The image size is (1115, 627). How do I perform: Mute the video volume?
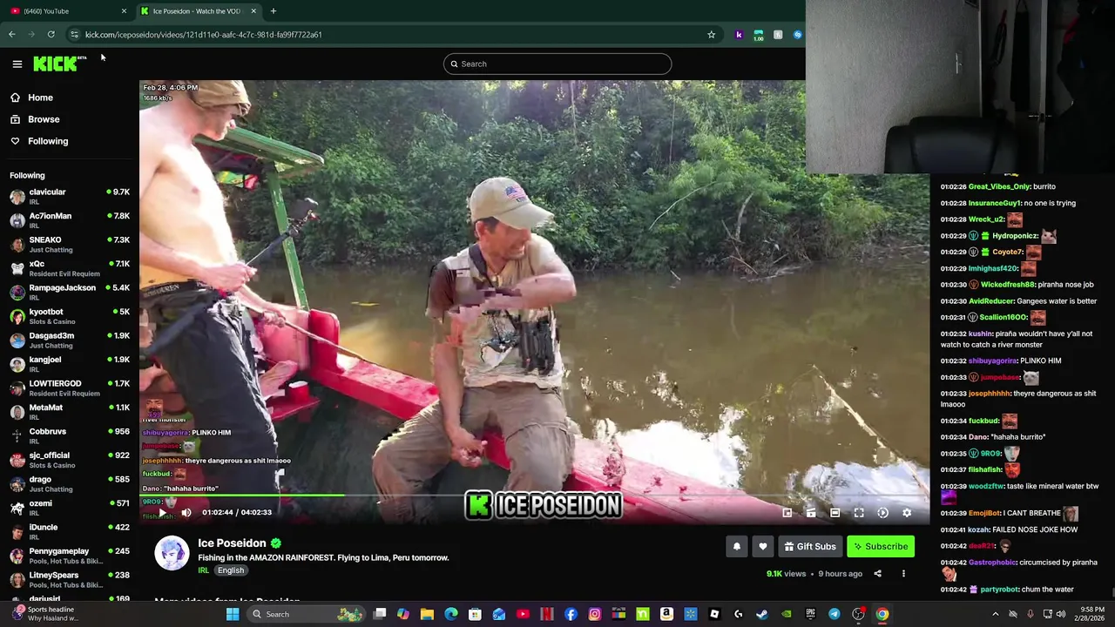click(186, 513)
